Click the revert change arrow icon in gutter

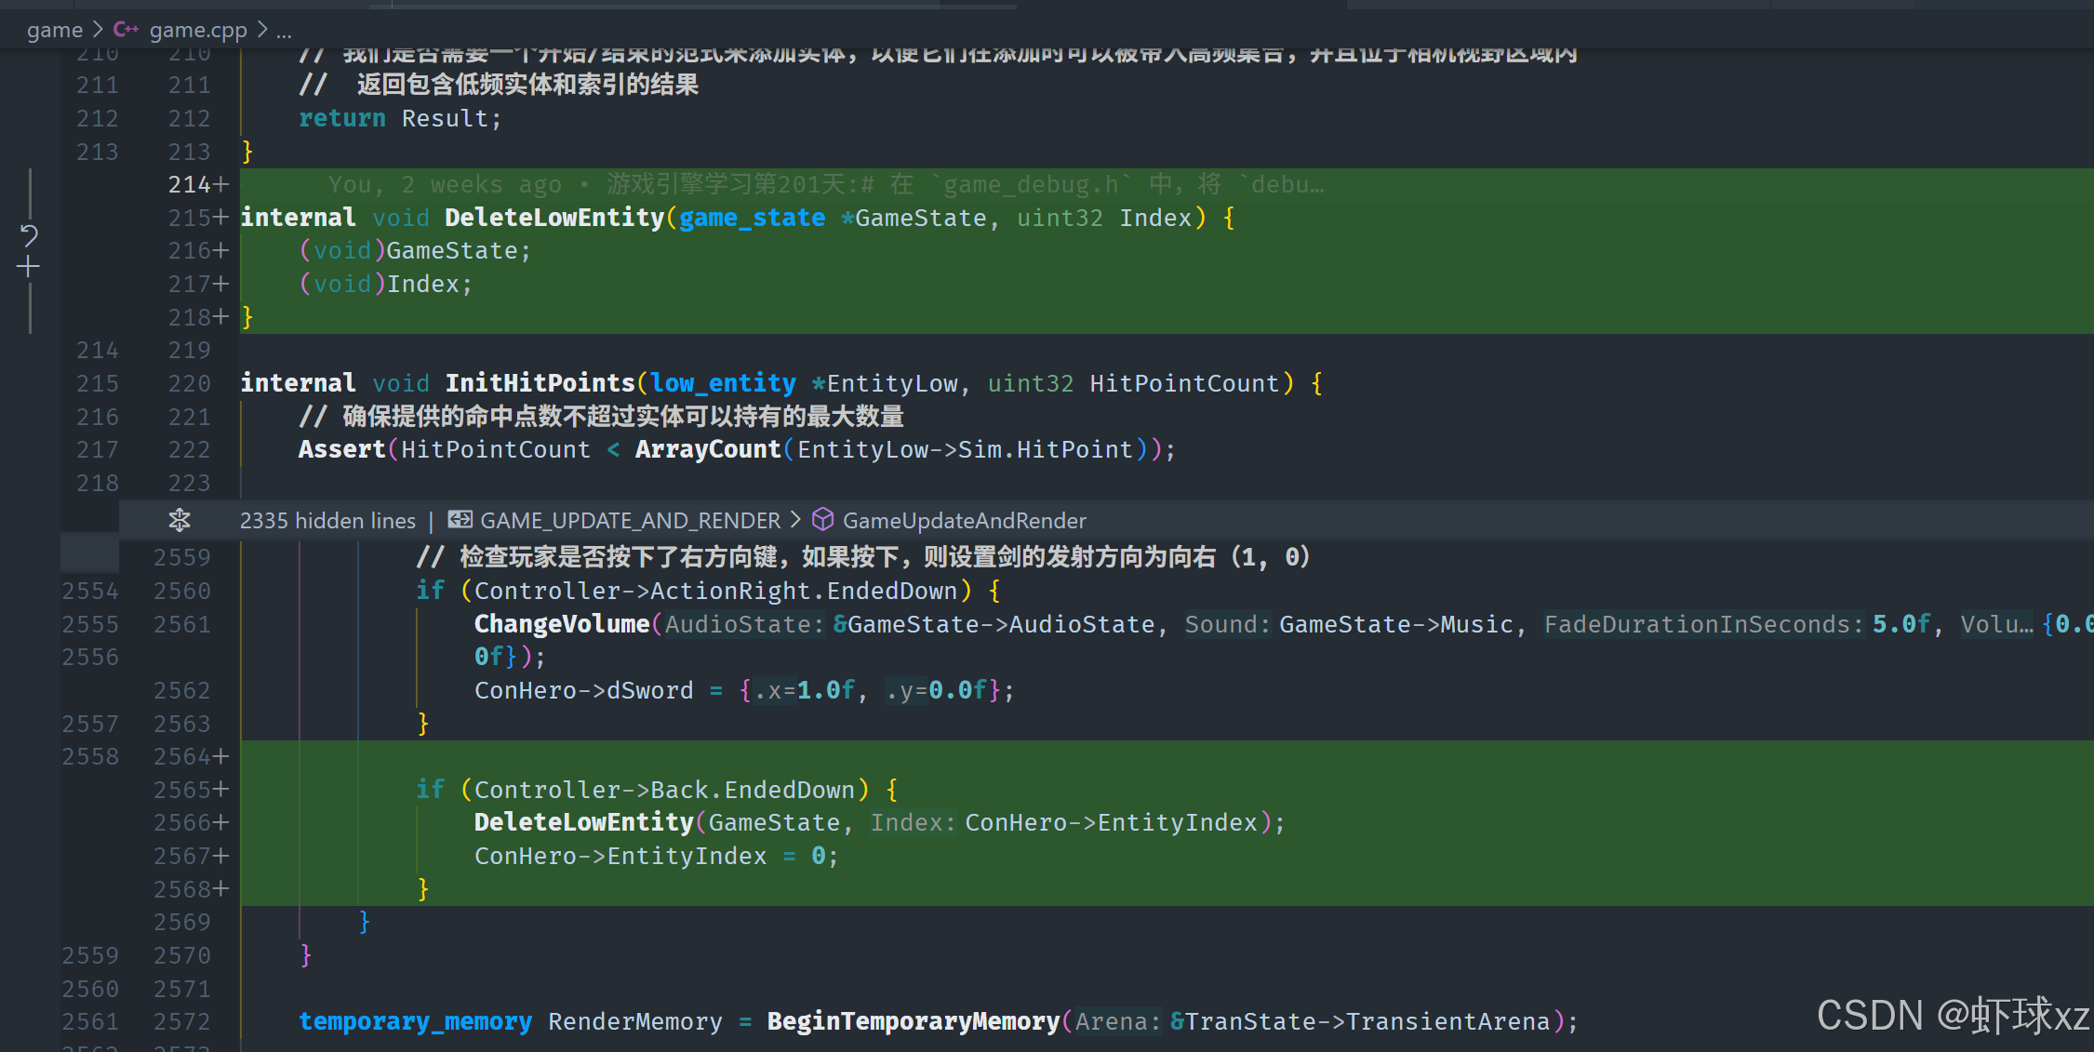coord(29,234)
